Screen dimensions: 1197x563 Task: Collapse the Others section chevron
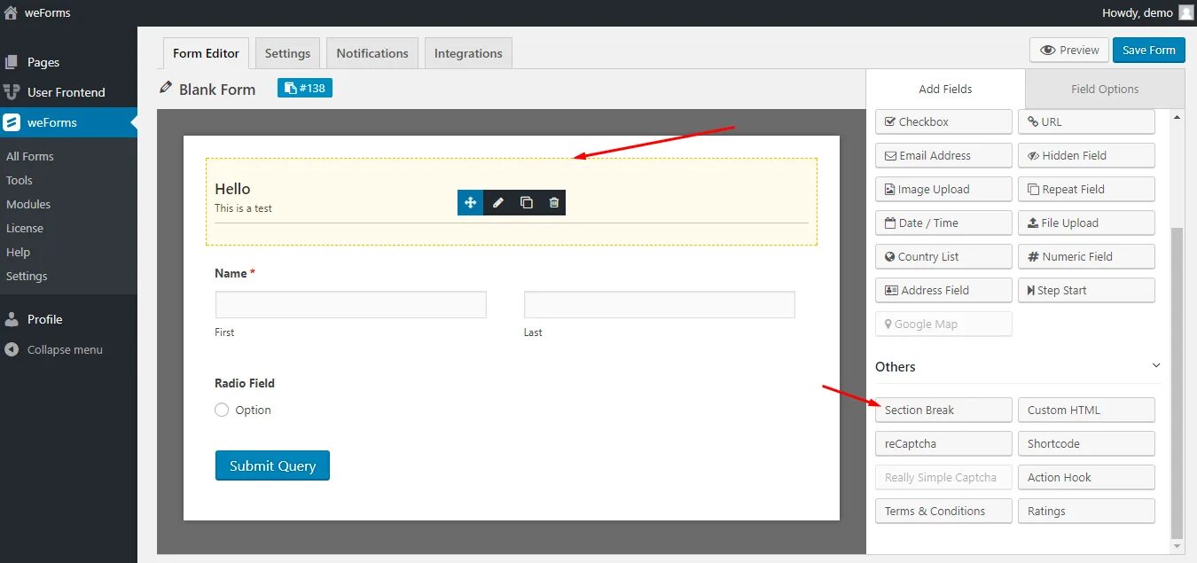point(1155,365)
